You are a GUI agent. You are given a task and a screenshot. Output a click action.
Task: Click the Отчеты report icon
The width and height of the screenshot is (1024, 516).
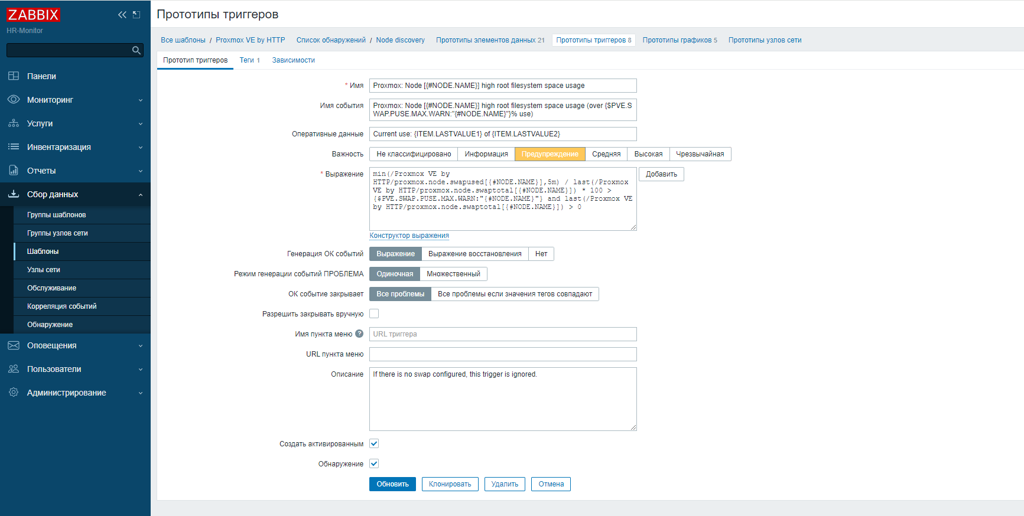click(14, 171)
